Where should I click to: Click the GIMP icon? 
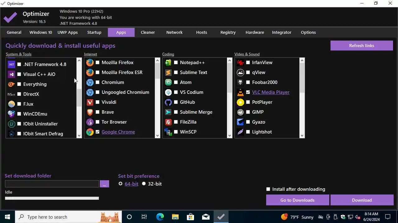[240, 112]
